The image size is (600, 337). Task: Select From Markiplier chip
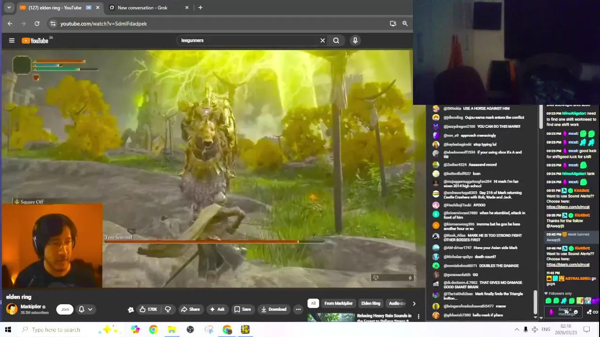pyautogui.click(x=338, y=303)
